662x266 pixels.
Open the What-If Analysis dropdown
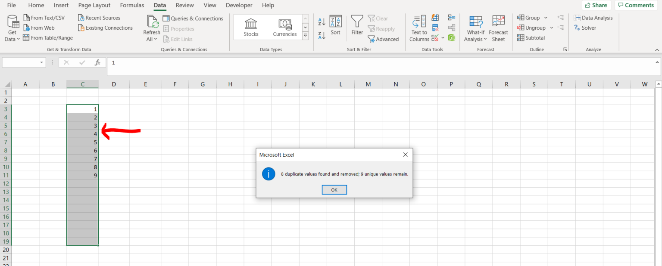[x=475, y=28]
